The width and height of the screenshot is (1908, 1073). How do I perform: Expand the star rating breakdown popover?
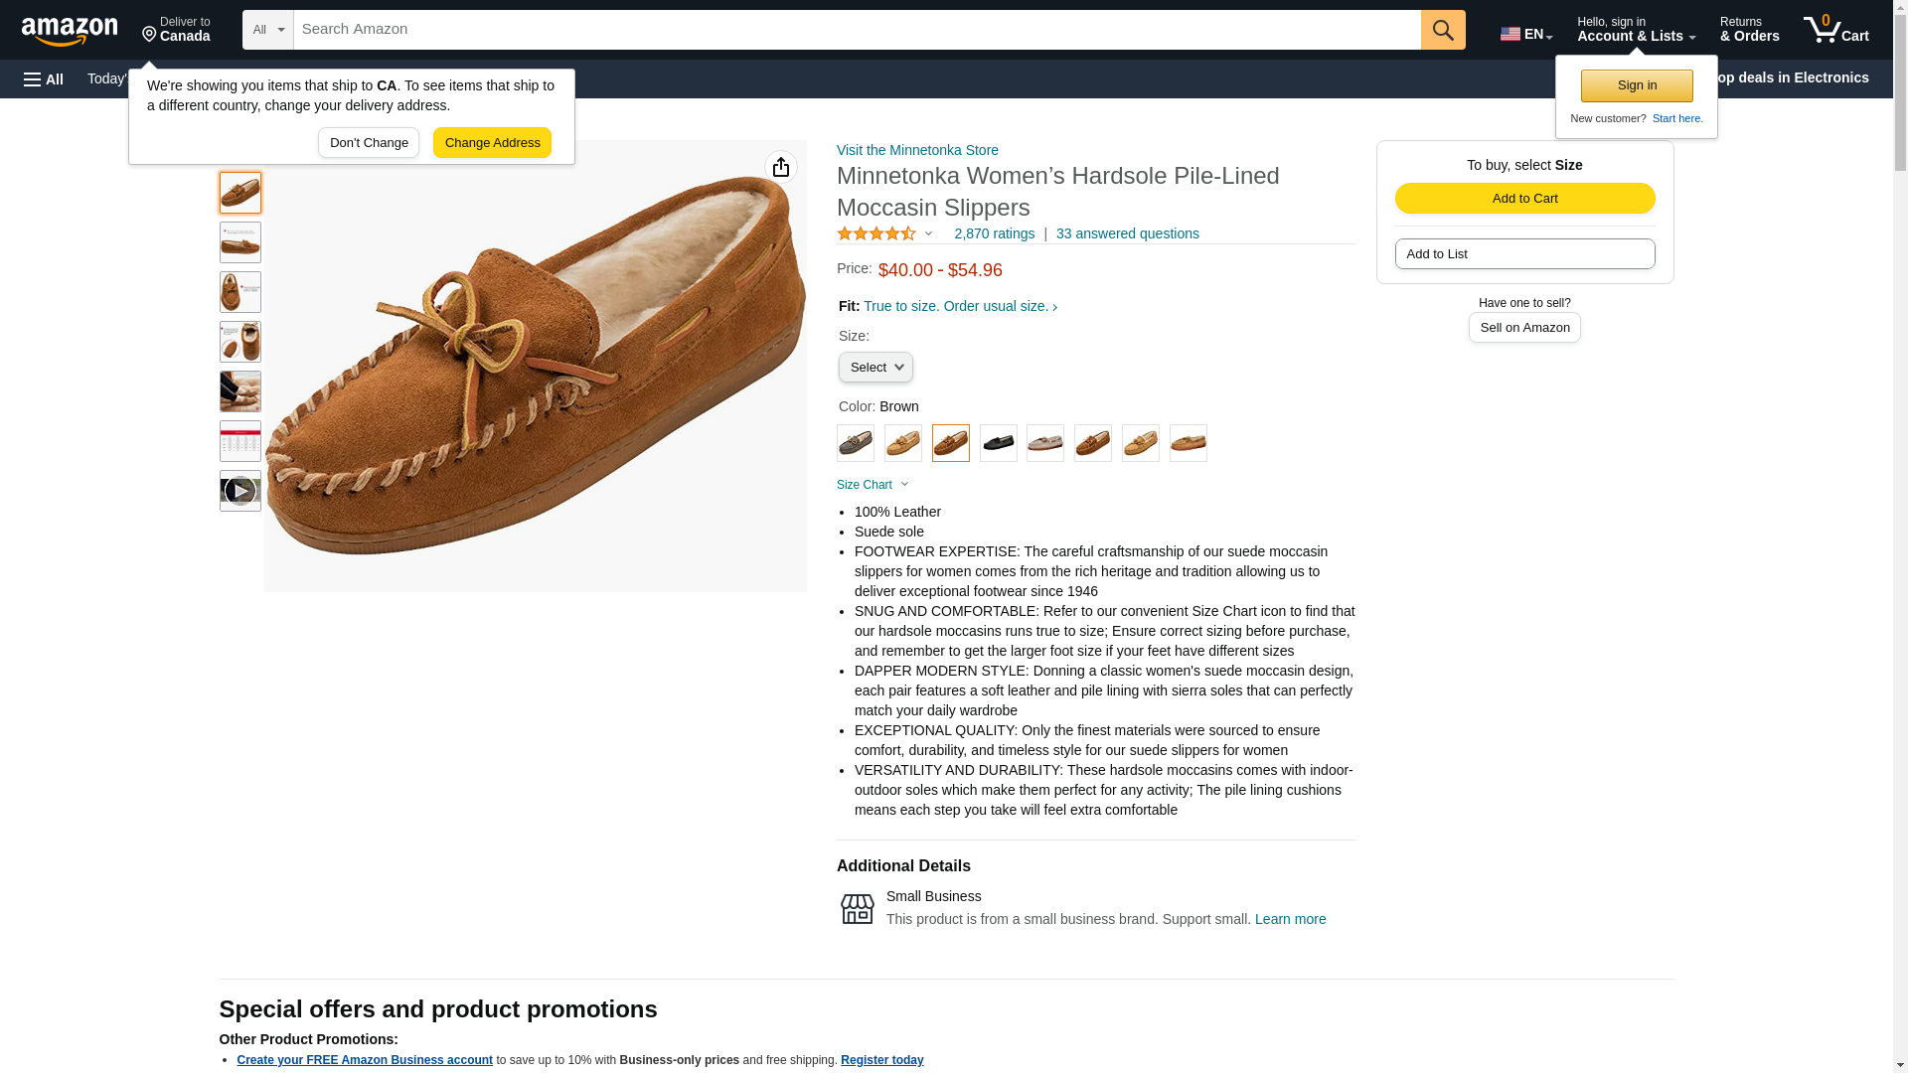pos(885,233)
